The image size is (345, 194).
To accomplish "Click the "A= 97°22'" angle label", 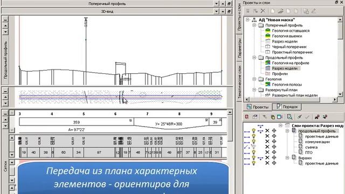I will [x=77, y=130].
